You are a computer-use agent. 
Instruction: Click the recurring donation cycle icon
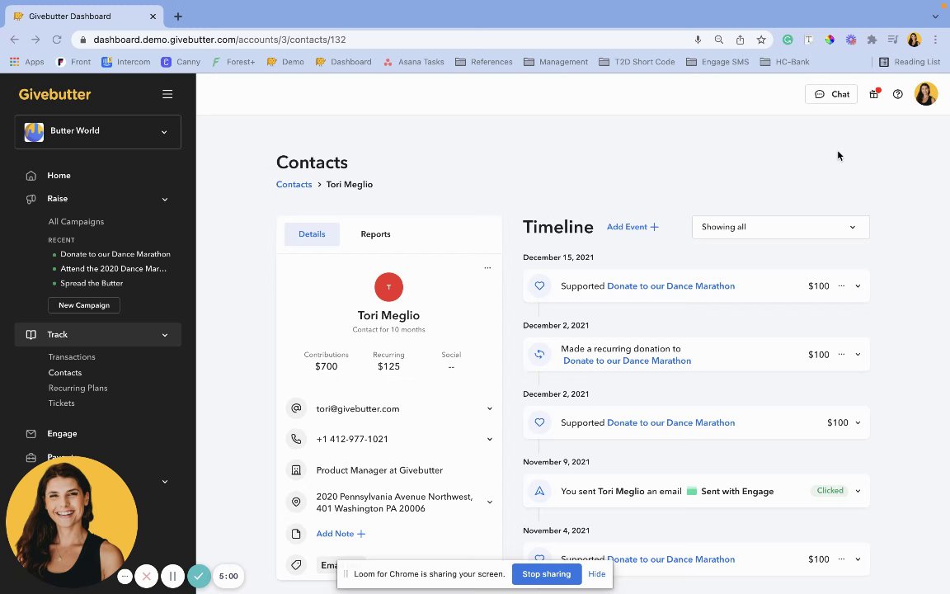click(x=539, y=355)
